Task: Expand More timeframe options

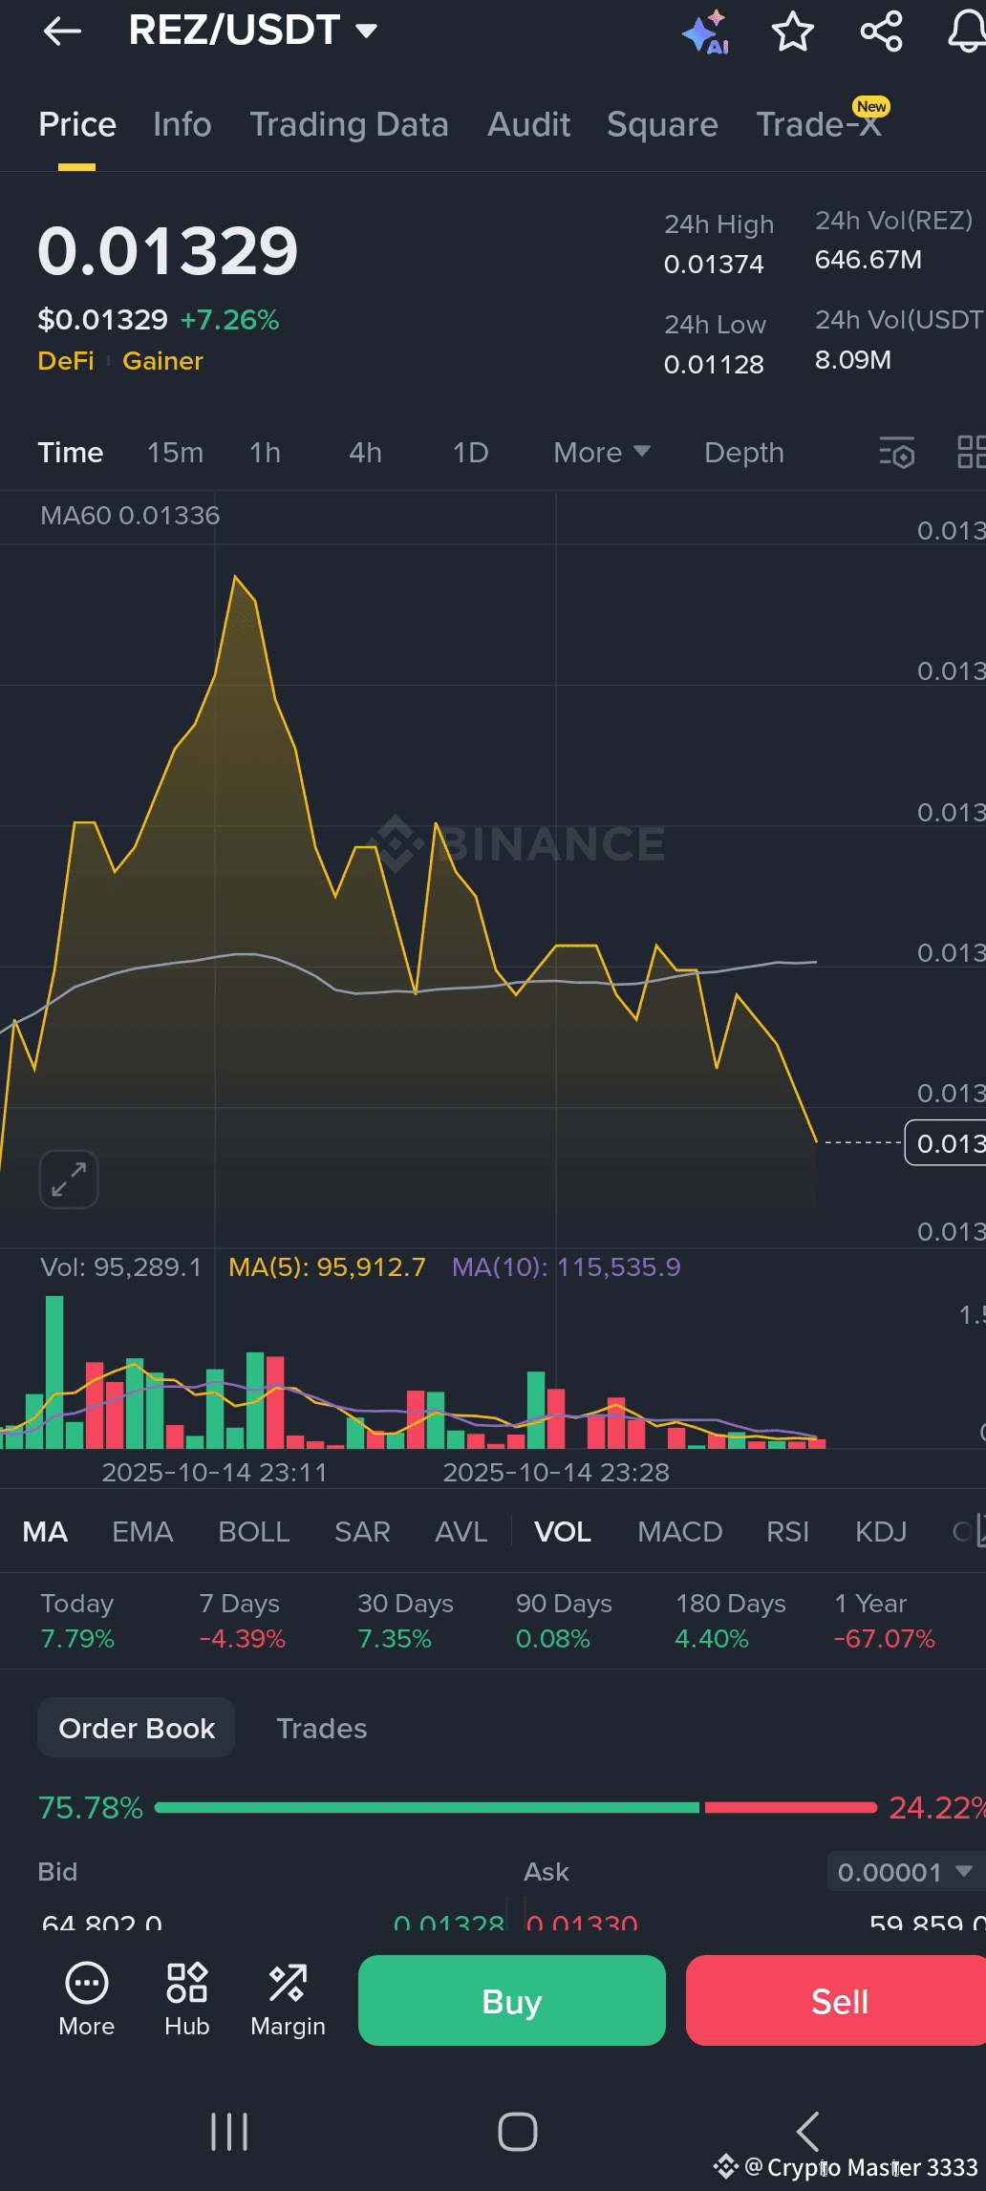Action: pyautogui.click(x=602, y=453)
